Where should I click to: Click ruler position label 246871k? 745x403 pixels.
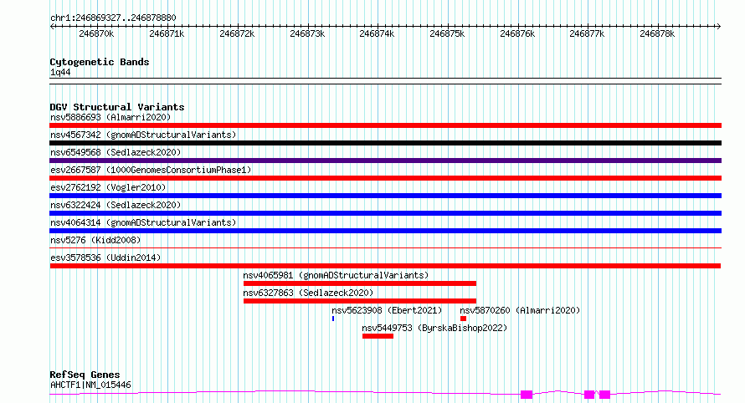coord(167,33)
